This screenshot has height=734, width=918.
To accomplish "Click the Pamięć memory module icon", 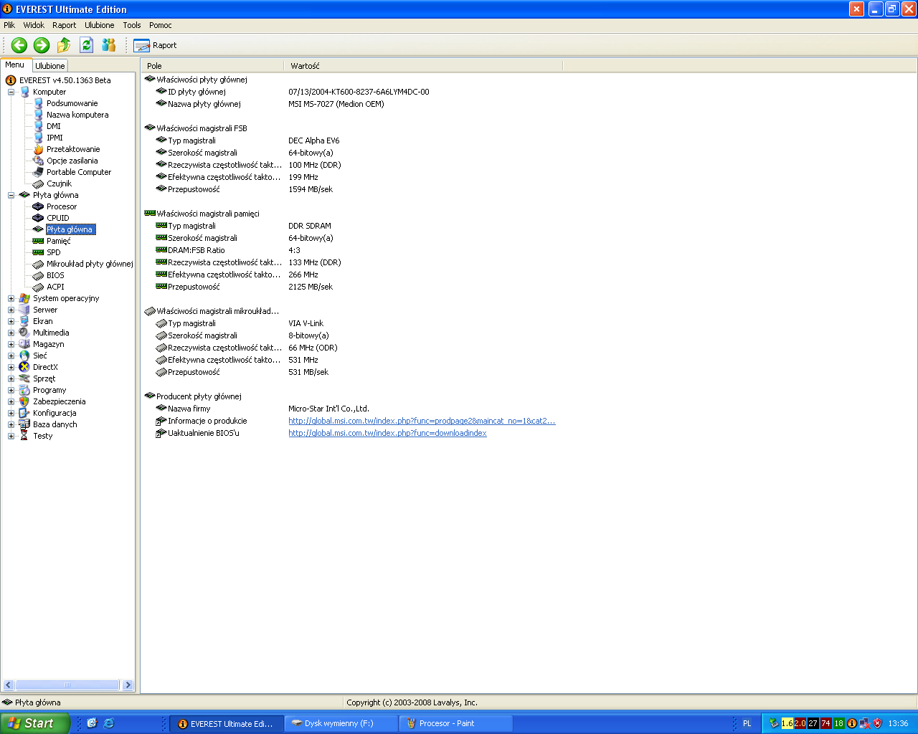I will 39,241.
